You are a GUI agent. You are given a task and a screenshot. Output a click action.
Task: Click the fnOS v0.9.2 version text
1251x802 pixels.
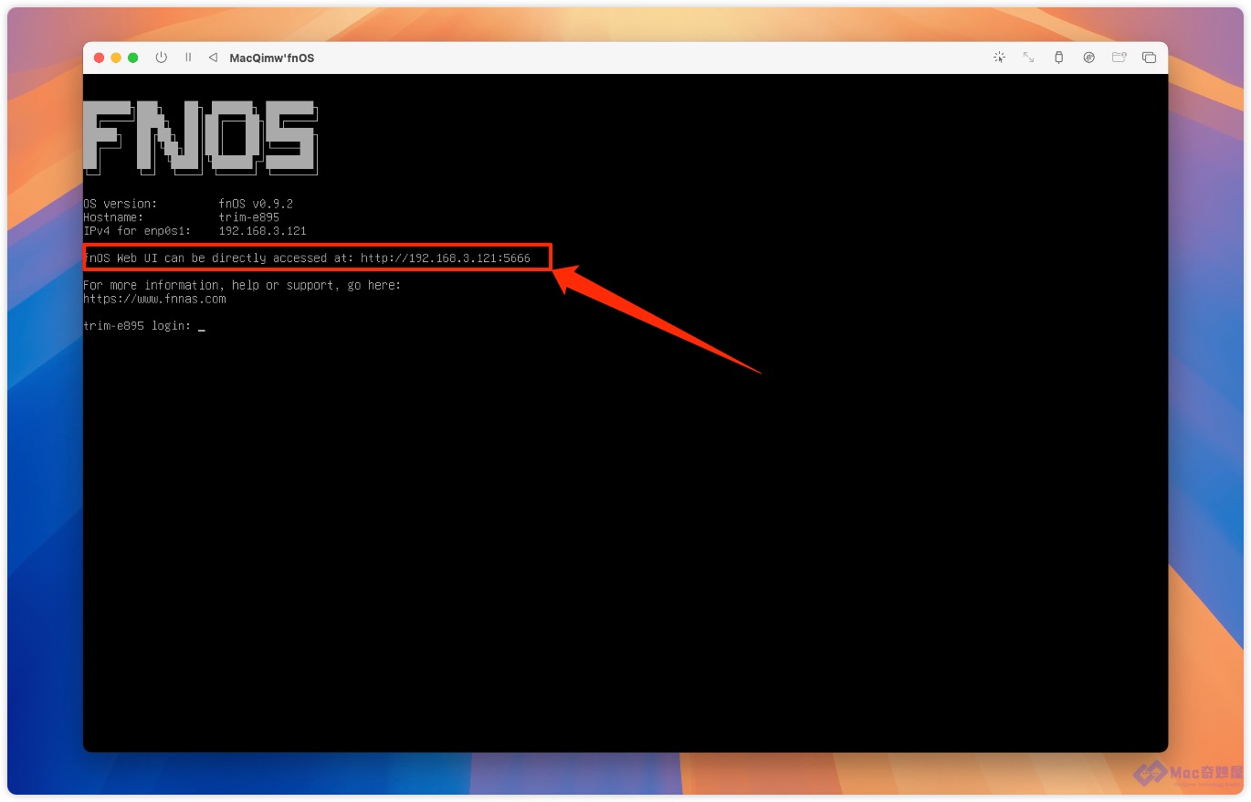256,204
